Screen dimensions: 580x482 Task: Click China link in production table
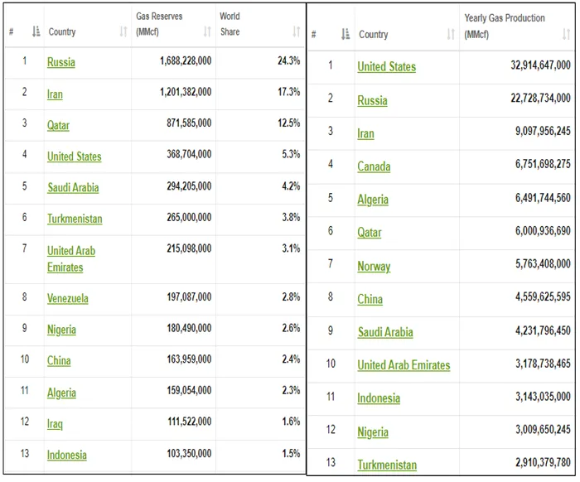pyautogui.click(x=370, y=300)
